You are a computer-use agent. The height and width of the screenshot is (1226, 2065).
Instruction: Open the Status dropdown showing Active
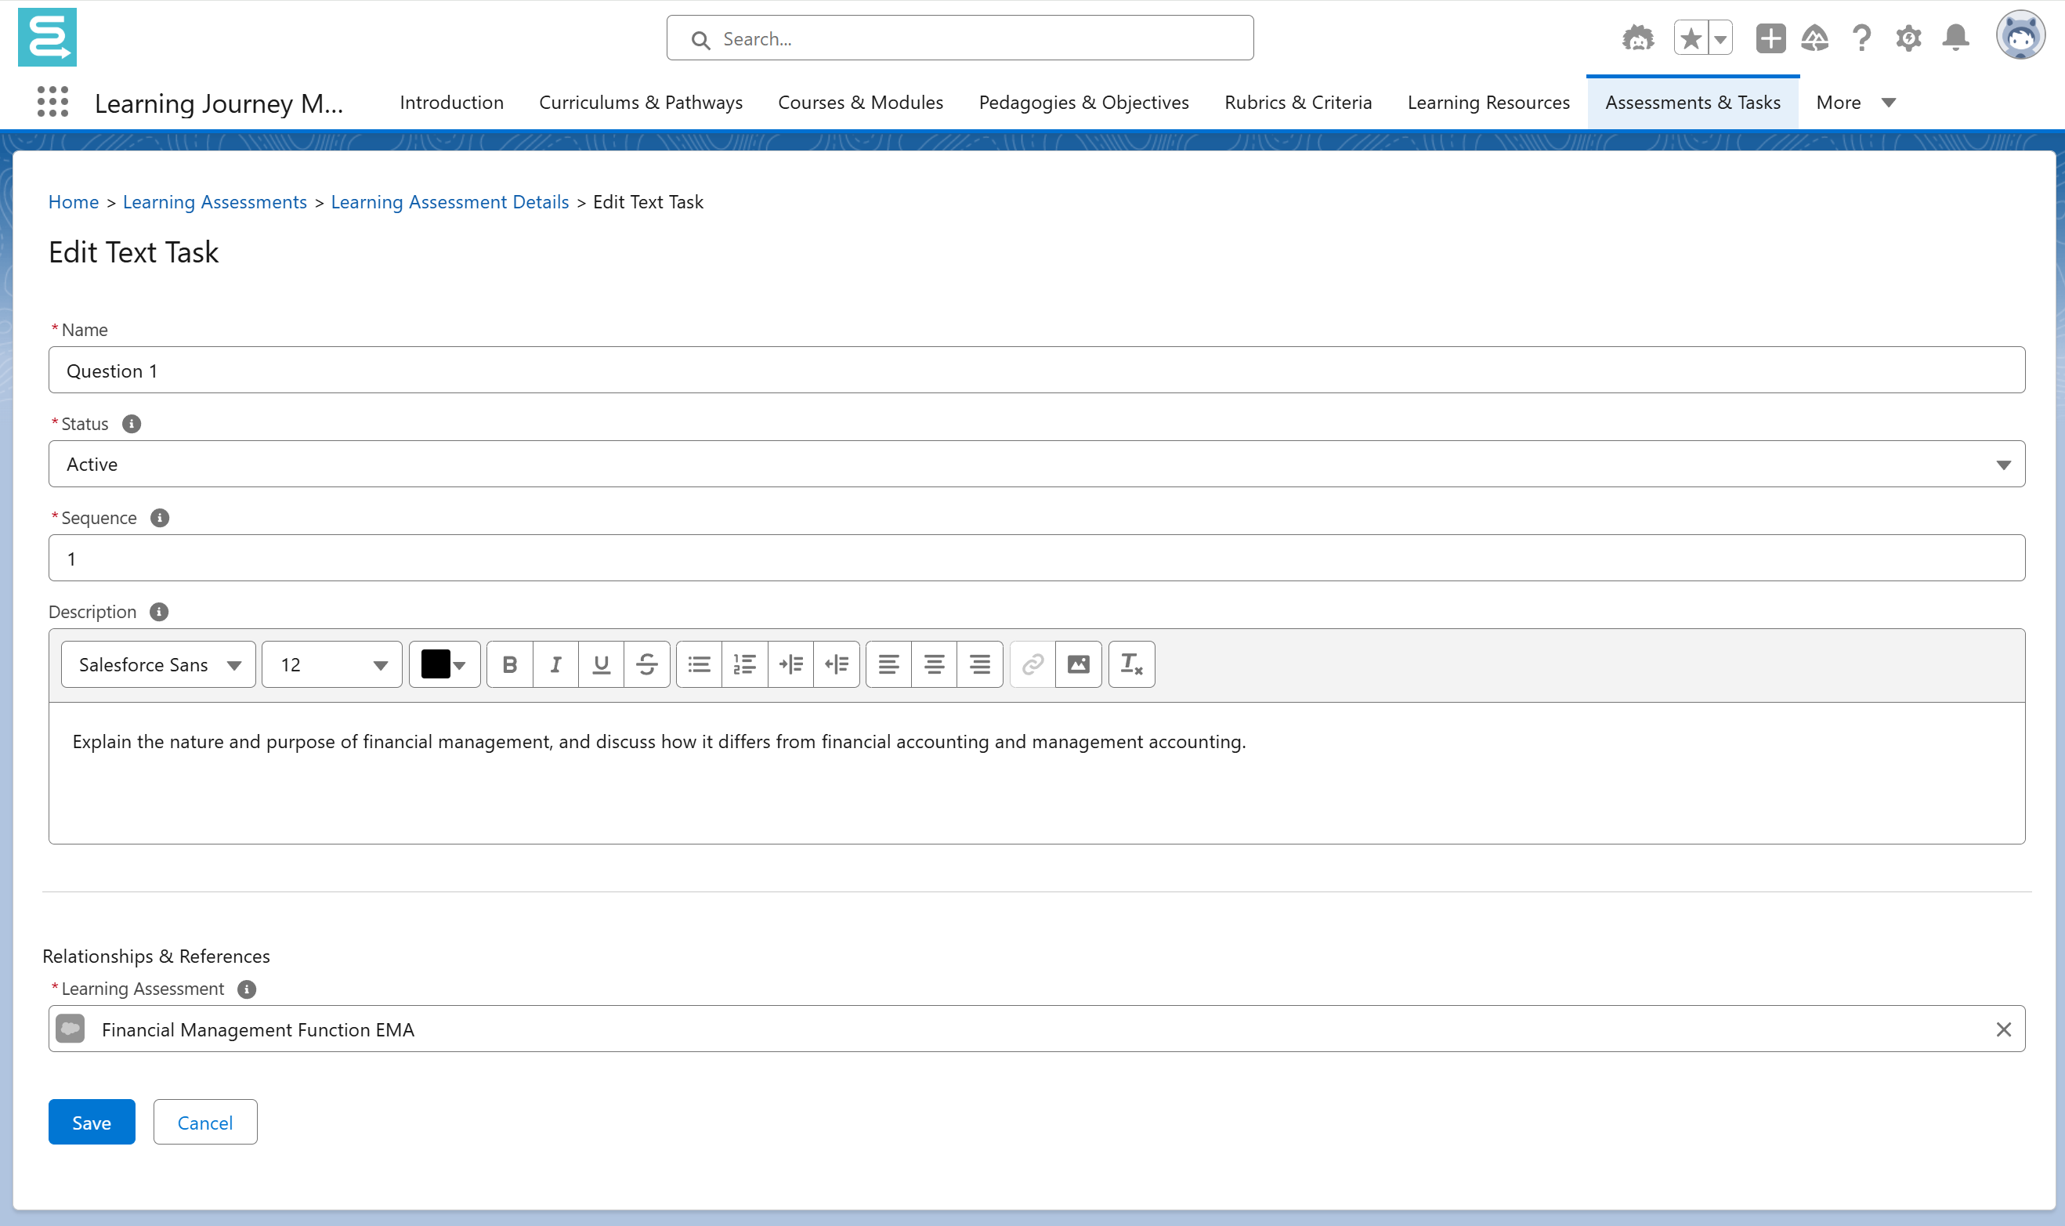[x=1036, y=465]
